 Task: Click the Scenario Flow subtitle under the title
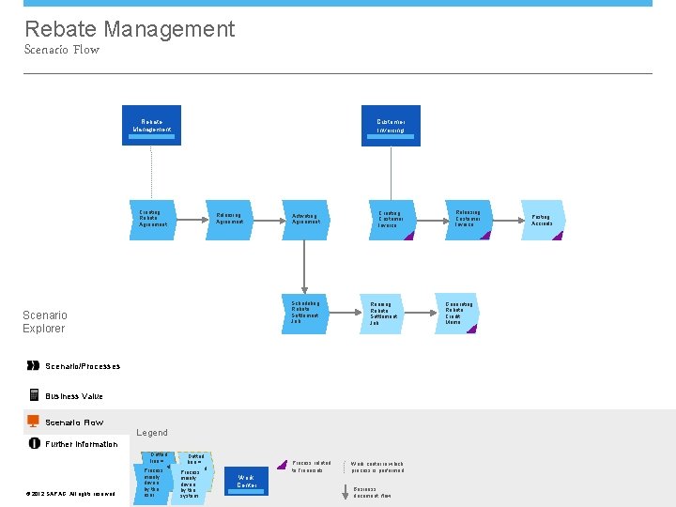(62, 50)
